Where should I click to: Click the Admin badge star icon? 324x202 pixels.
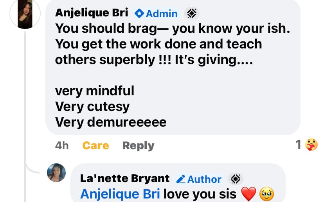click(139, 13)
